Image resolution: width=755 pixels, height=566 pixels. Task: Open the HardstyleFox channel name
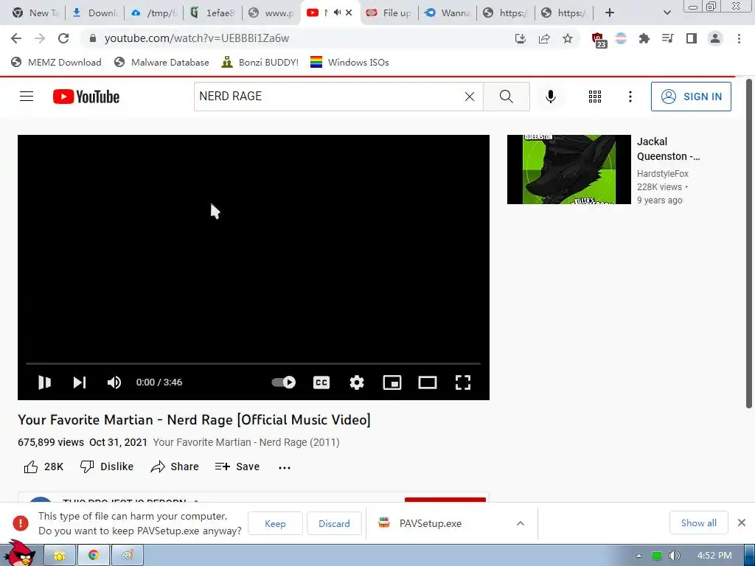coord(663,173)
